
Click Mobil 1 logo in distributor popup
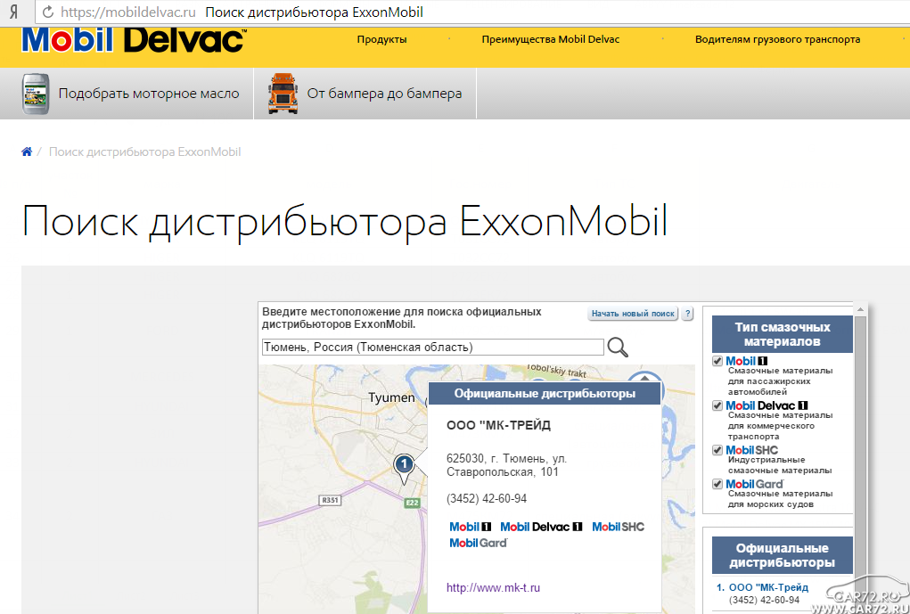(470, 527)
